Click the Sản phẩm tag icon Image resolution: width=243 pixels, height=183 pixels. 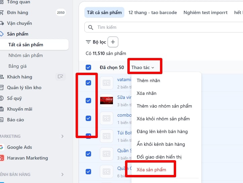point(2,34)
